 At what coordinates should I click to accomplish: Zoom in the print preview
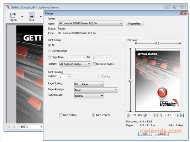[x=145, y=115]
